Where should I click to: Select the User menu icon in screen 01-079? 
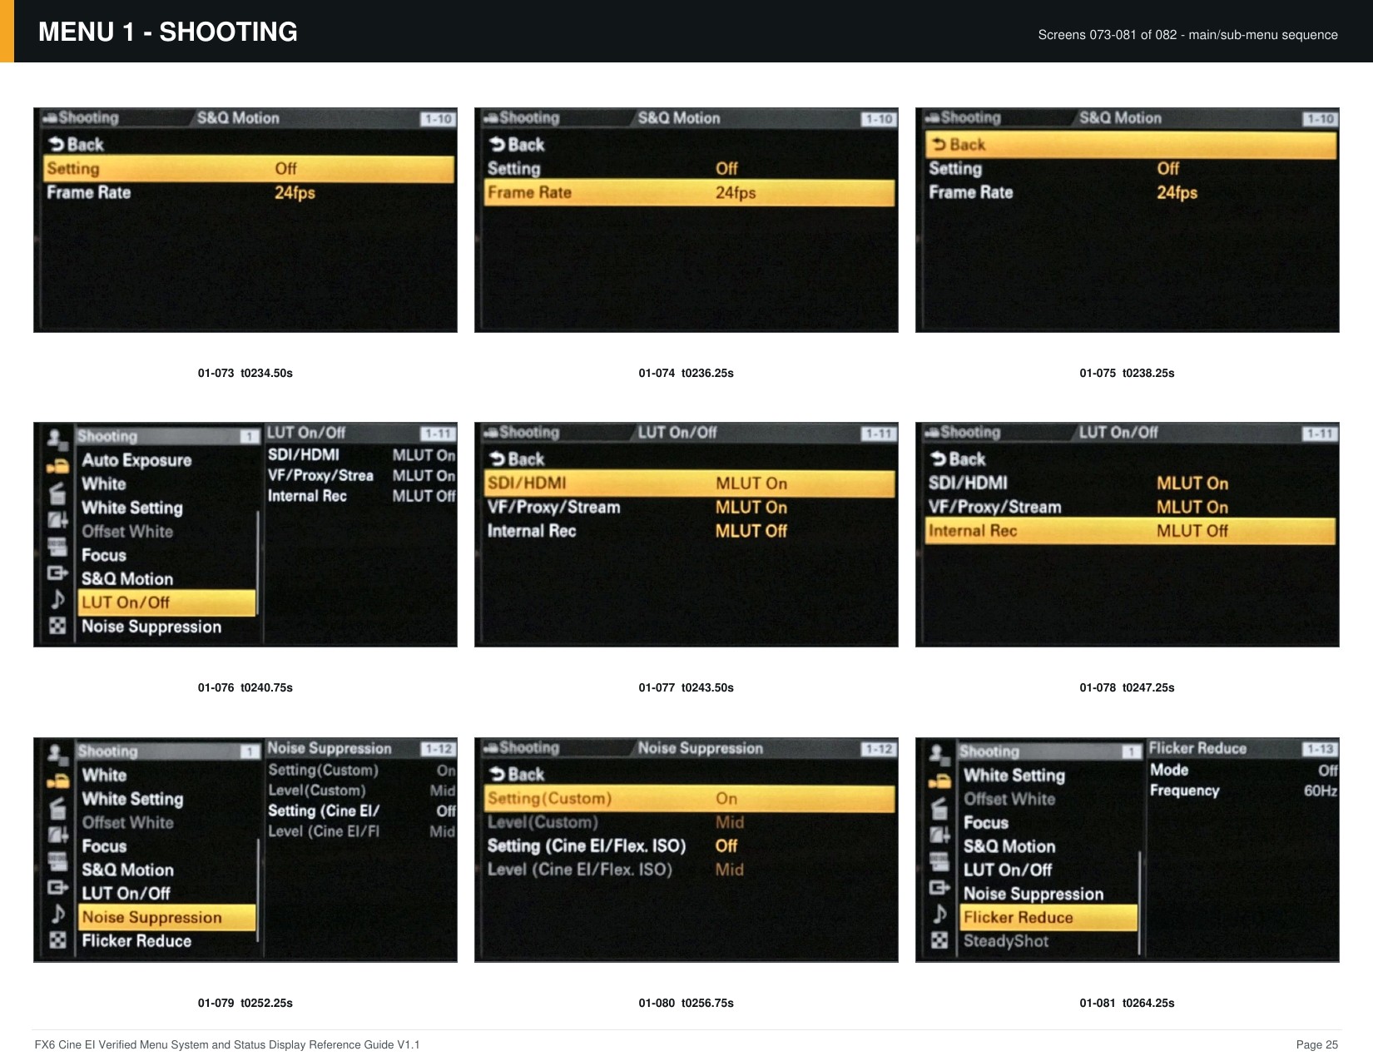click(57, 754)
